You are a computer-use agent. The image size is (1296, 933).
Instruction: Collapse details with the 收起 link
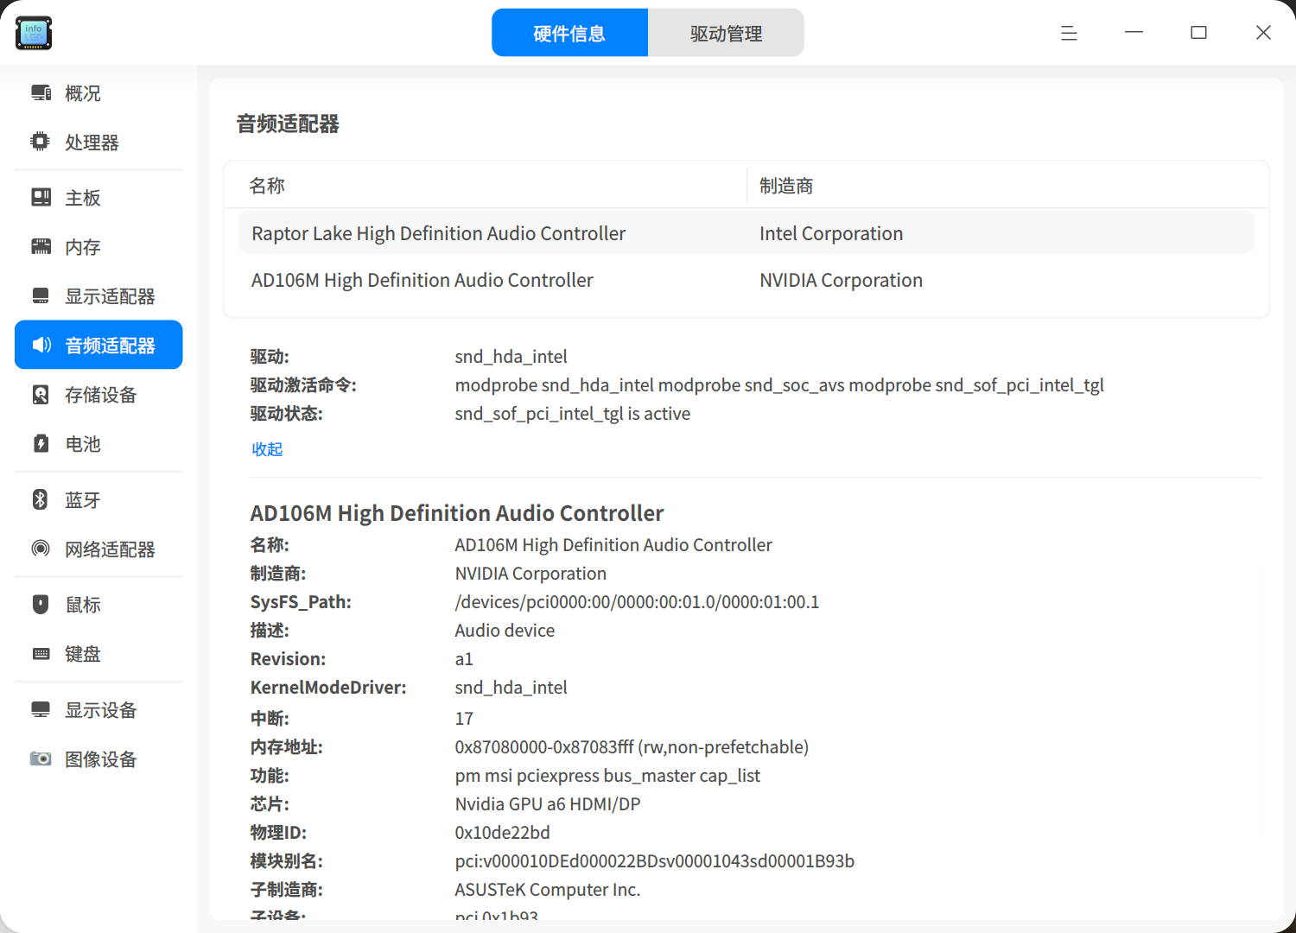point(267,449)
